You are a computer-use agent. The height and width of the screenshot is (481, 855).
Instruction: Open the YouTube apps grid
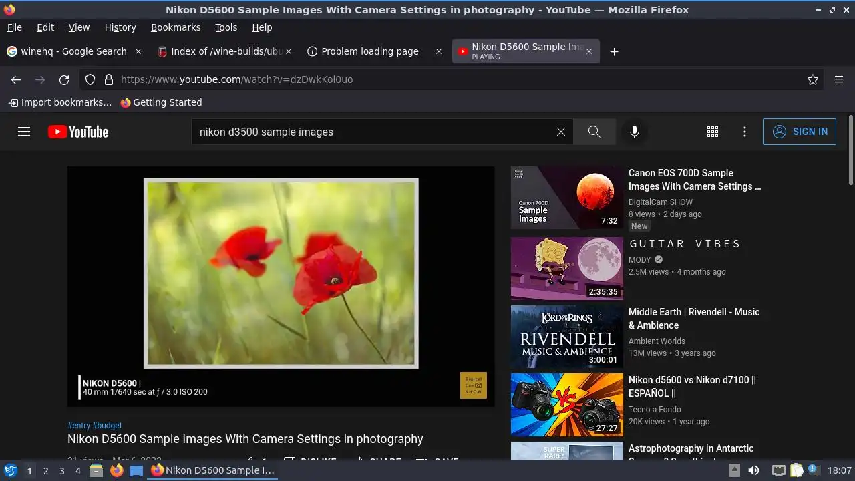click(713, 132)
